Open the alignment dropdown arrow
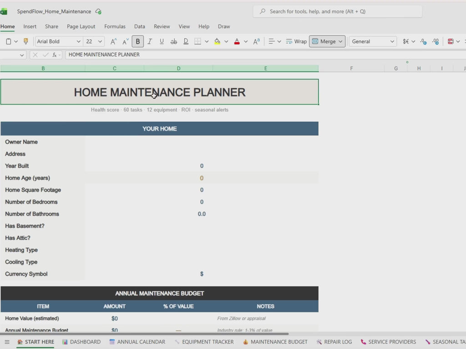466x349 pixels. 279,41
